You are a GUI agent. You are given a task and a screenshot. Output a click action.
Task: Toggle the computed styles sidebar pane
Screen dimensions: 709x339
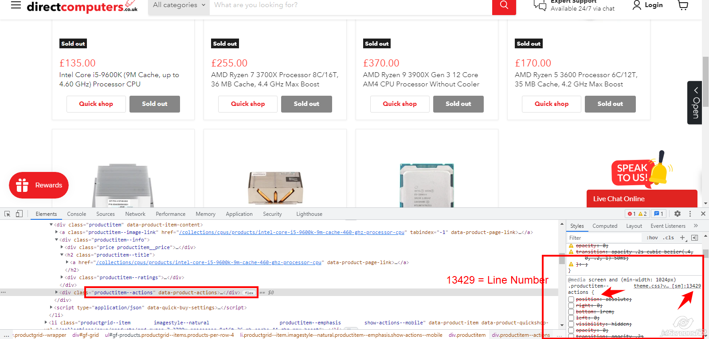[695, 238]
